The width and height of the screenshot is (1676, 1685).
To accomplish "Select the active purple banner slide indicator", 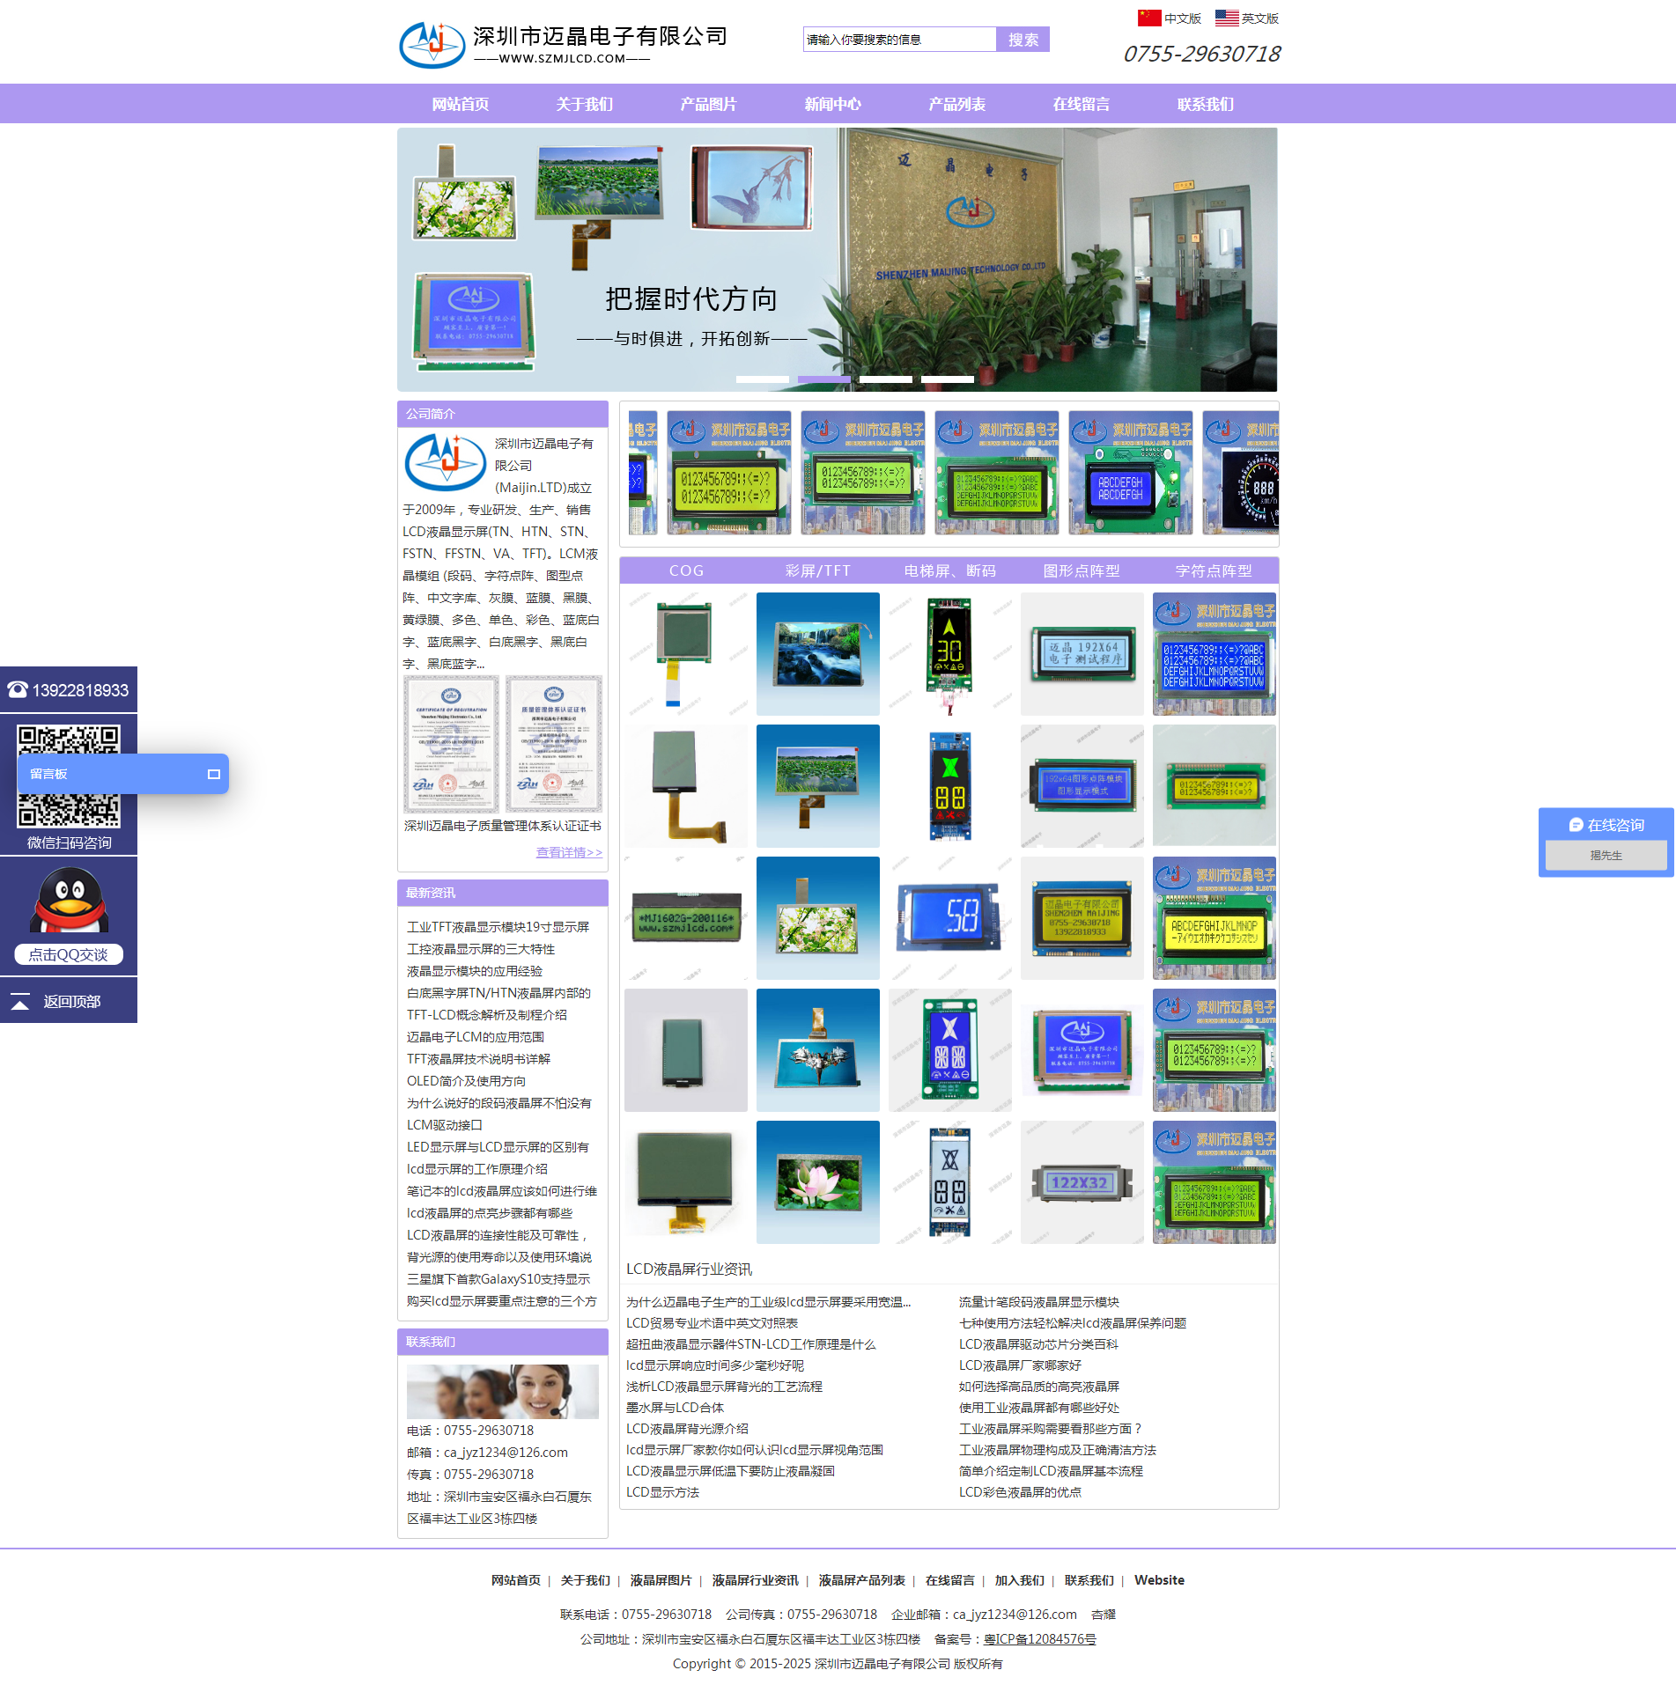I will coord(824,379).
